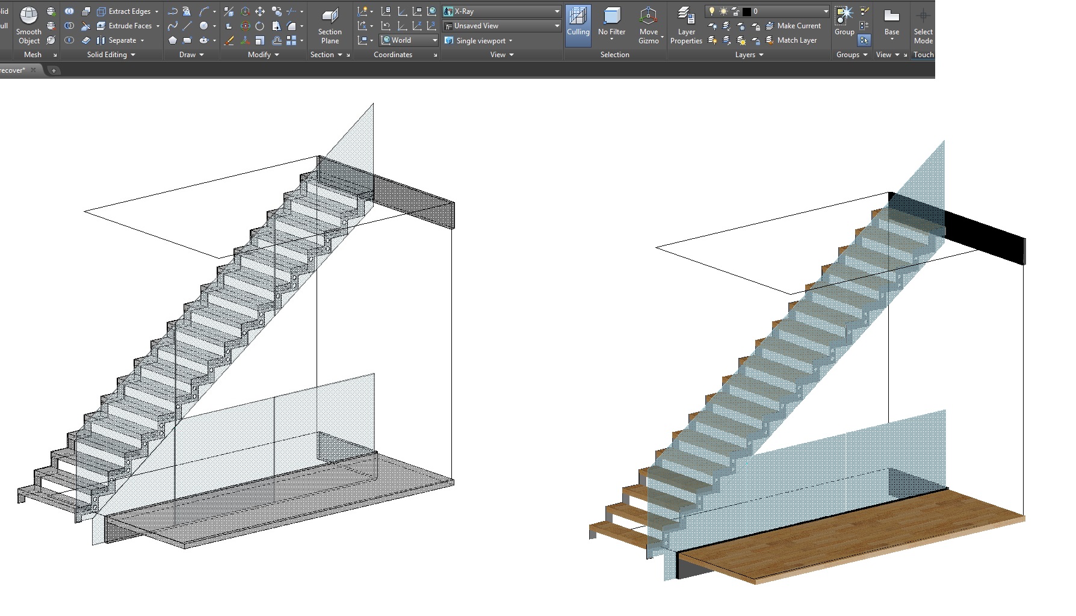
Task: Toggle the layer lock icon
Action: click(x=757, y=25)
